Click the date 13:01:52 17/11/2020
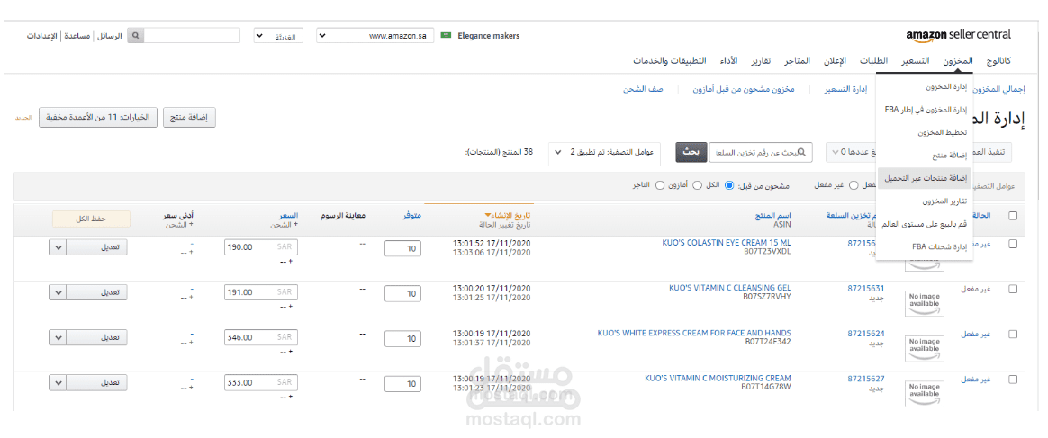 point(492,244)
